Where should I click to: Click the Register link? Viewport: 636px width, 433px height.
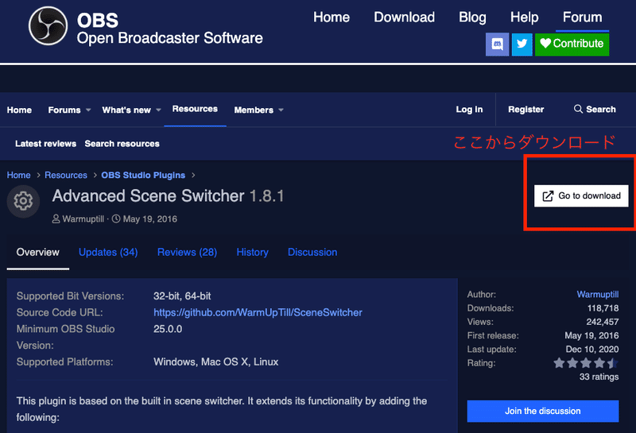(526, 110)
